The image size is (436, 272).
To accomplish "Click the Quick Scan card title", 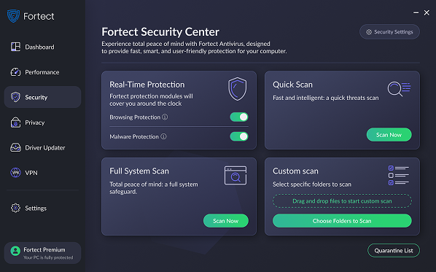I will click(292, 85).
